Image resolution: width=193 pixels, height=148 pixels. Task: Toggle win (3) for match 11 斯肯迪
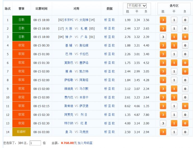[x=163, y=106]
